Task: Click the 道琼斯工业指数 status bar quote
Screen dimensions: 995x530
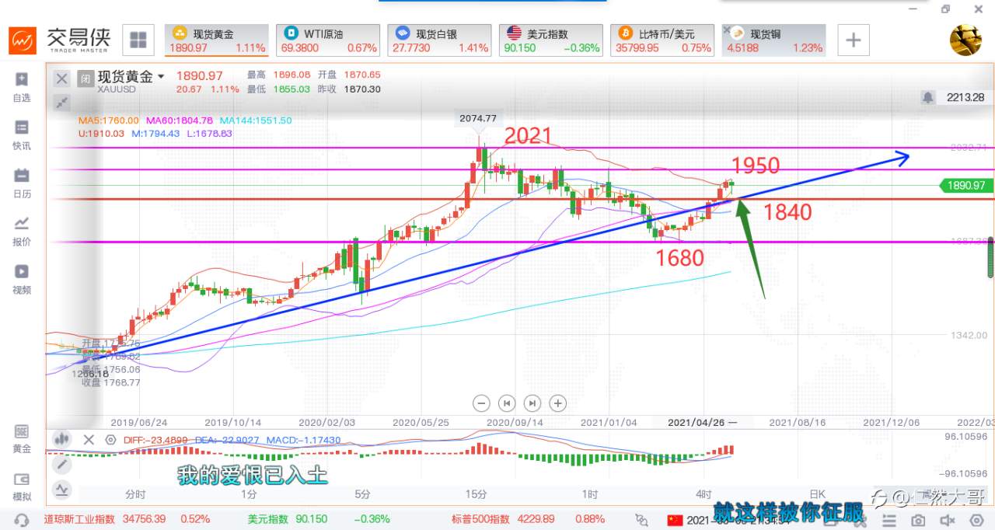Action: pos(127,519)
